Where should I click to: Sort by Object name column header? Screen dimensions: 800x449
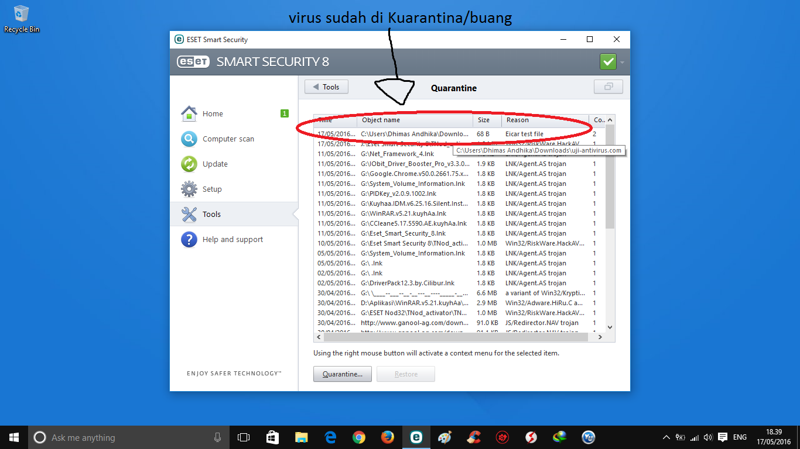coord(415,120)
